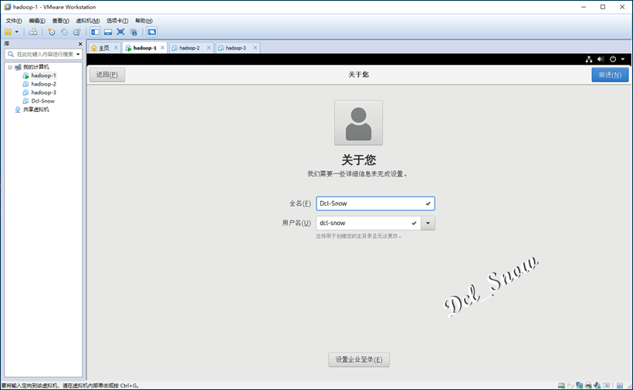Click the 前进(N) next button
Viewport: 633px width, 390px height.
(x=610, y=75)
